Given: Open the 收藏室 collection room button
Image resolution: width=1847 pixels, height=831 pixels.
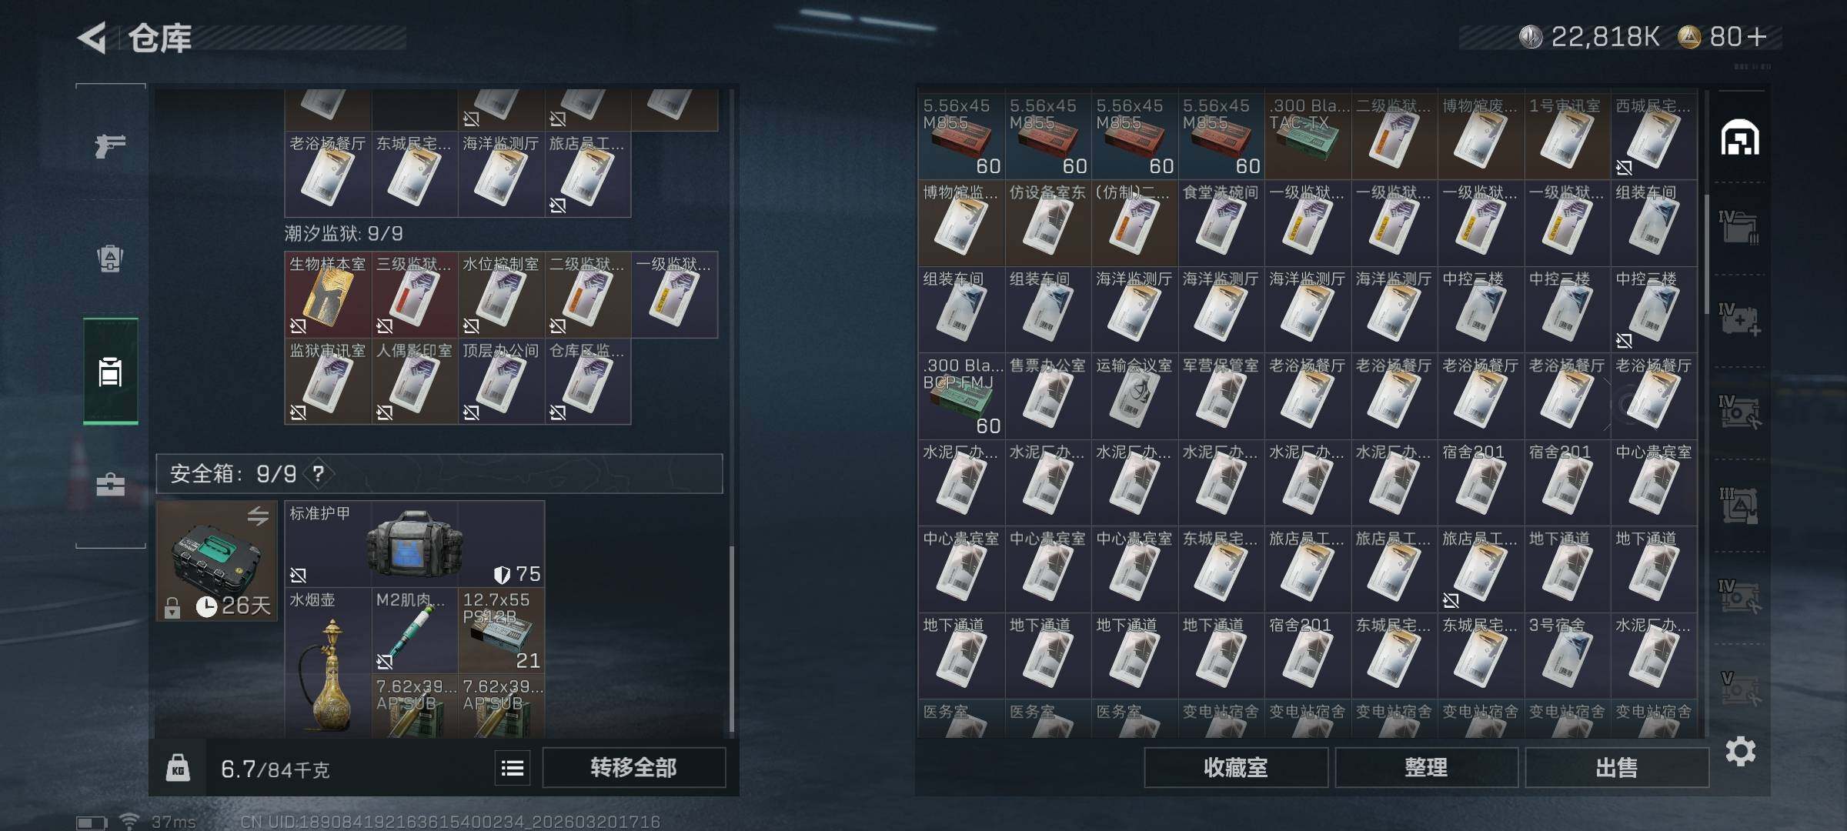Looking at the screenshot, I should (x=1236, y=767).
